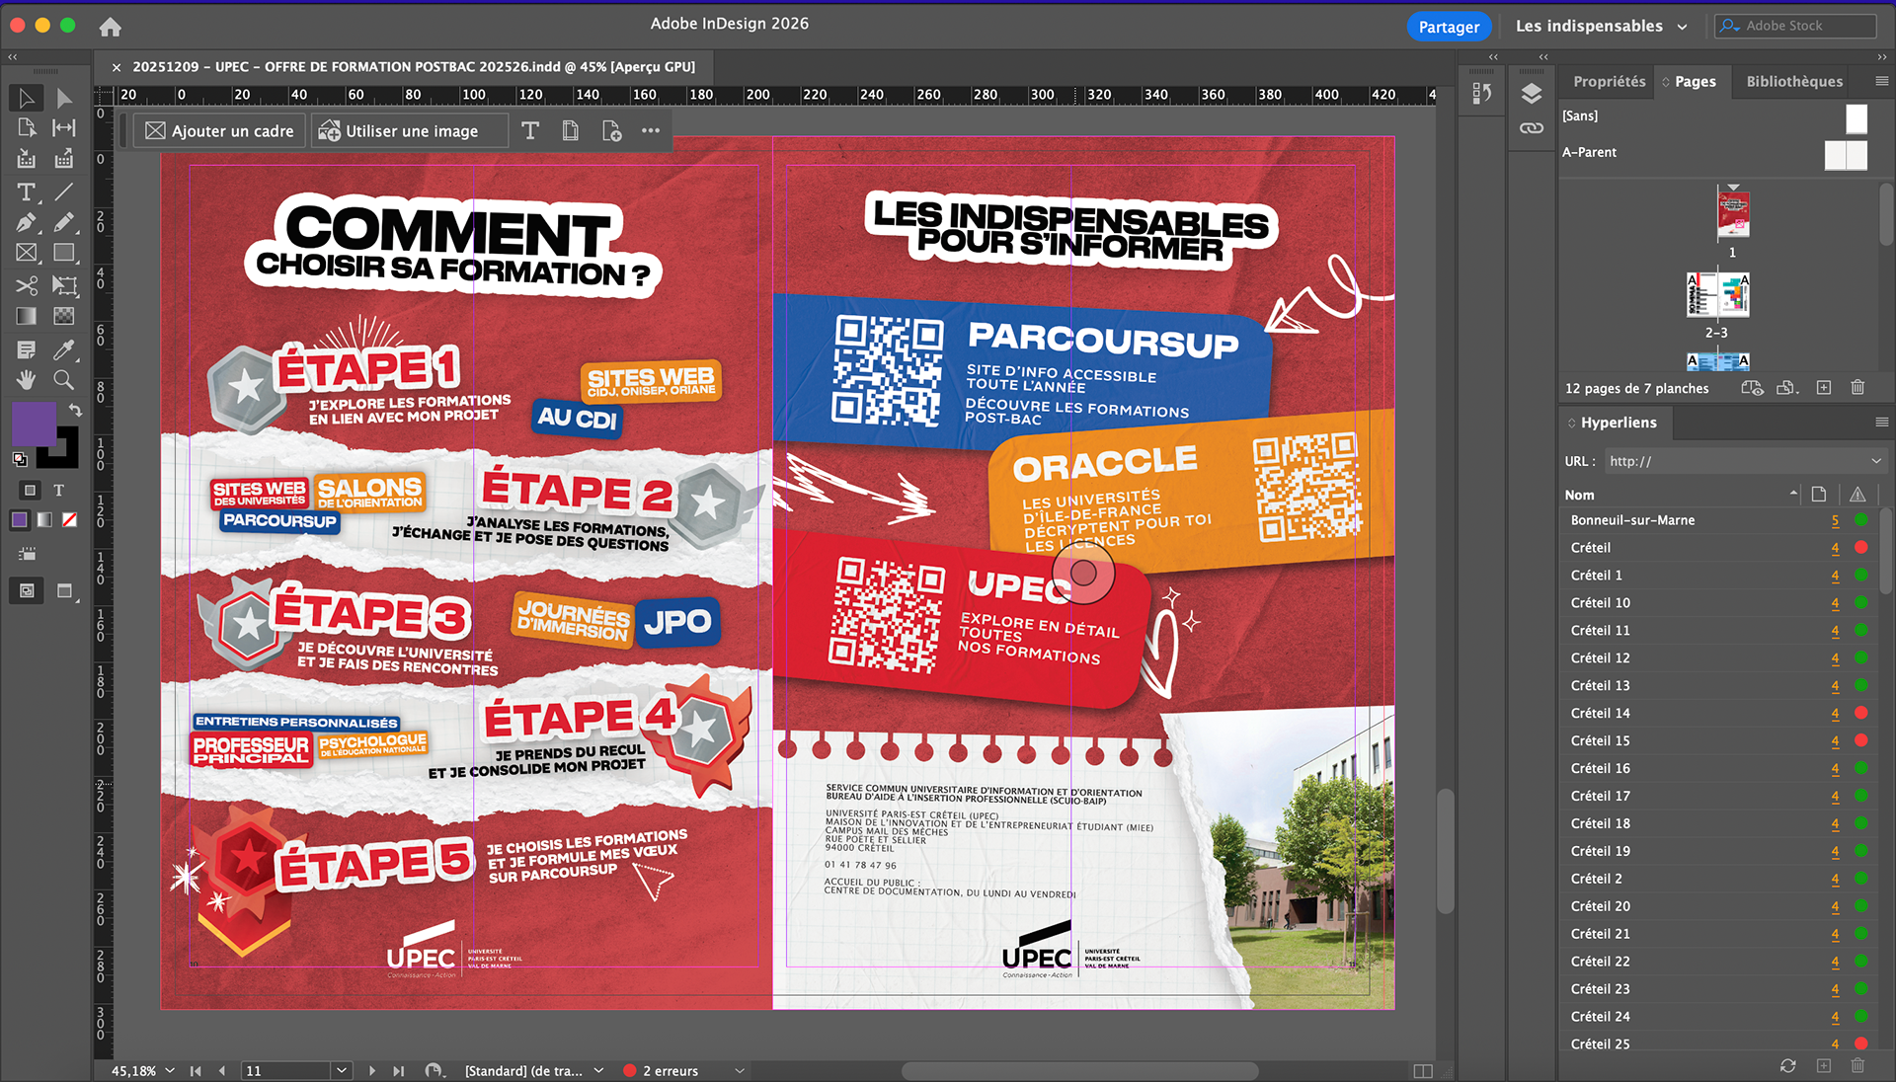The image size is (1896, 1082).
Task: Click the Ajouter un cadre button
Action: click(x=220, y=131)
